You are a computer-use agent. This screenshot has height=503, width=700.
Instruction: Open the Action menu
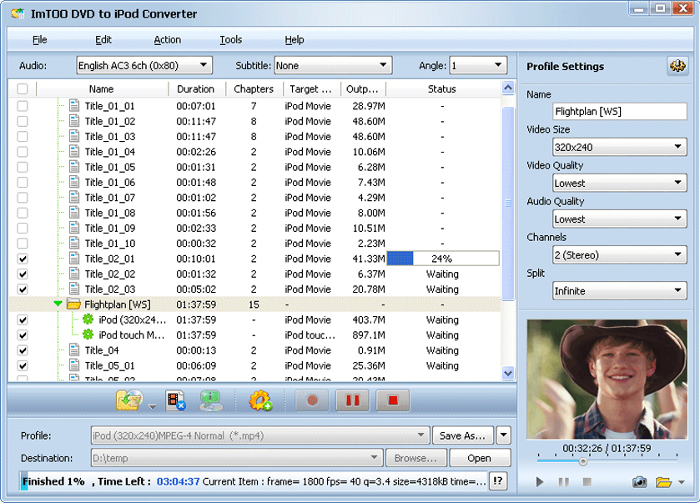pos(167,40)
